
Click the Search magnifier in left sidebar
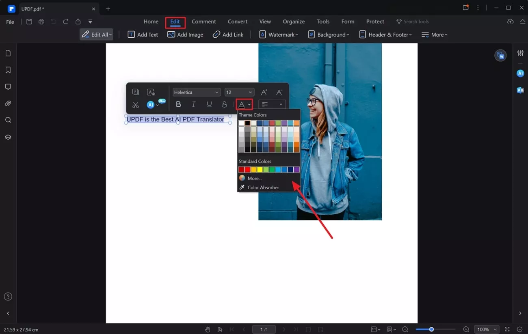[8, 120]
